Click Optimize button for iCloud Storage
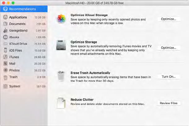The image size is (189, 126). (x=169, y=19)
